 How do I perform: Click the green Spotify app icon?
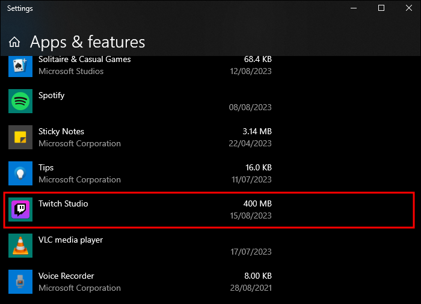(20, 101)
